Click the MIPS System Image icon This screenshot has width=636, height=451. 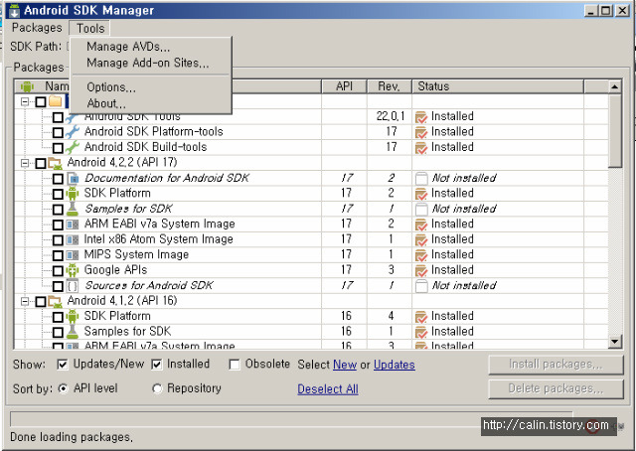(73, 254)
